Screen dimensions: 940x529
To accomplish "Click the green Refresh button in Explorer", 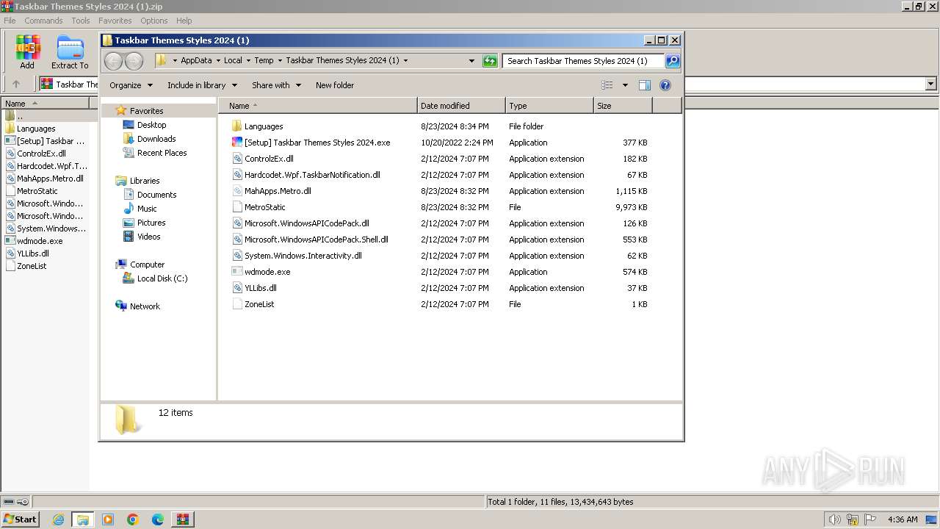I will pyautogui.click(x=490, y=61).
